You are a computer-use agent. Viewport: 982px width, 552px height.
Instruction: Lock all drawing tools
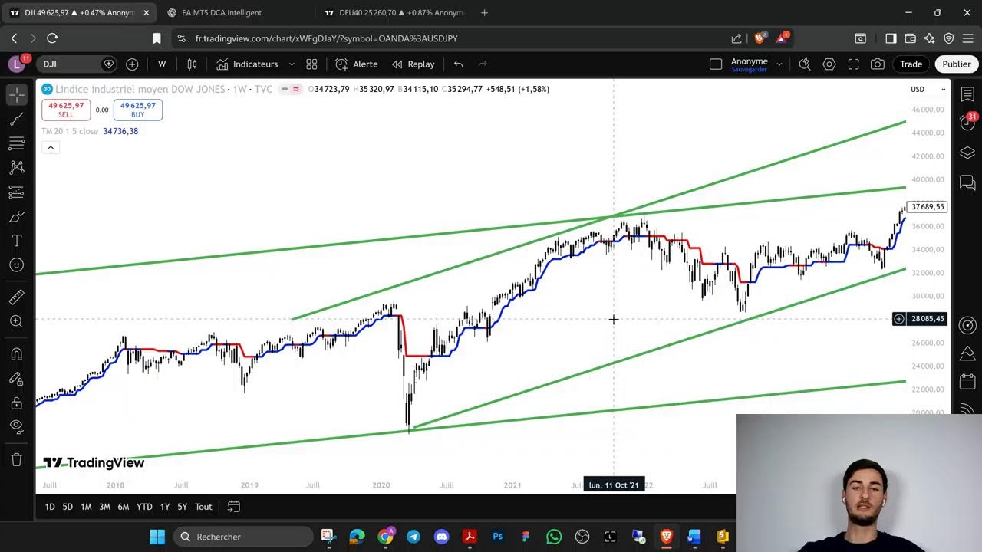(16, 402)
